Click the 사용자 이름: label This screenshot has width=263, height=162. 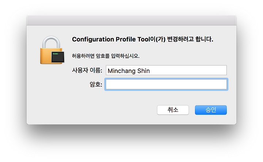pyautogui.click(x=87, y=70)
